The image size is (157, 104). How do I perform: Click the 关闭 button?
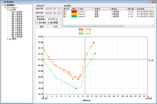pos(55,27)
